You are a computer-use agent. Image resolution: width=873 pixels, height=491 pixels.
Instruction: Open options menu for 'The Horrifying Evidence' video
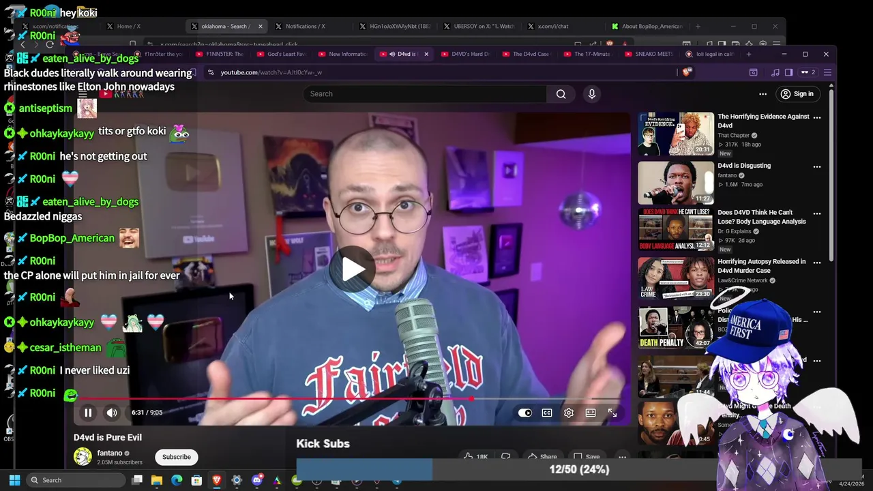point(817,117)
